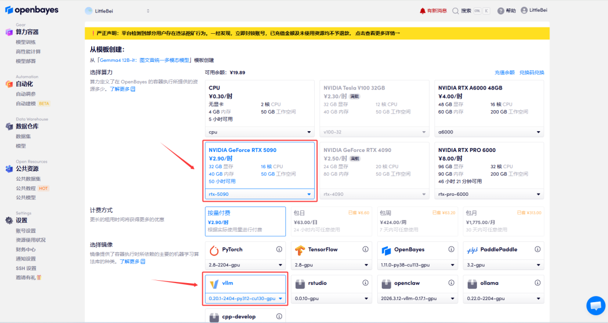
Task: Click the PyTorch logo icon
Action: (x=214, y=250)
